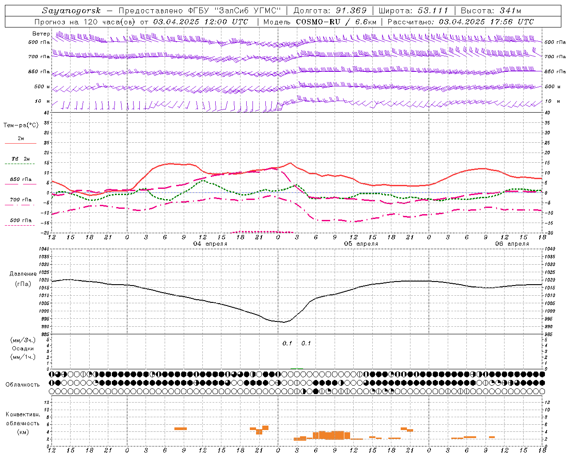Click the 'Облачность' cloudiness label
This screenshot has width=568, height=454.
click(x=23, y=384)
